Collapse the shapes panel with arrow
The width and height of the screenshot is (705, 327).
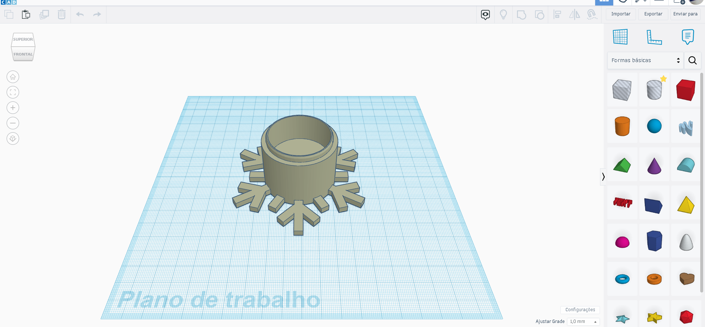[x=603, y=177]
